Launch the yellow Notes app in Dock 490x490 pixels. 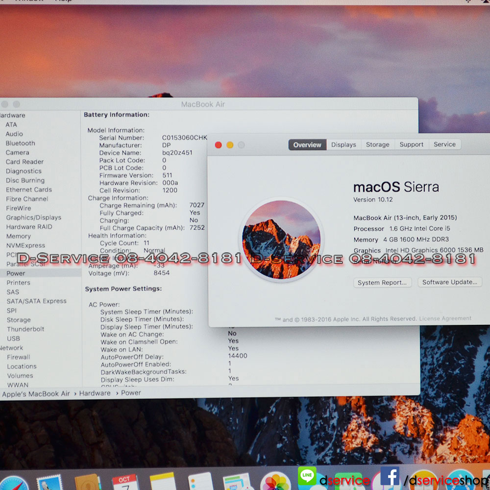click(x=163, y=481)
